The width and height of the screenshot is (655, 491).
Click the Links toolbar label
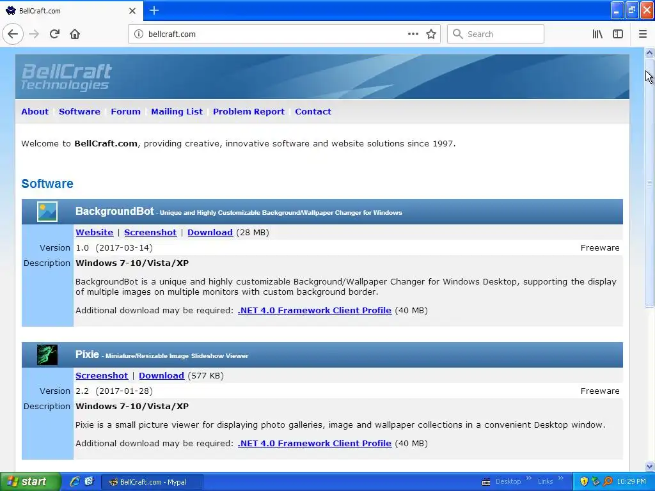pos(545,481)
